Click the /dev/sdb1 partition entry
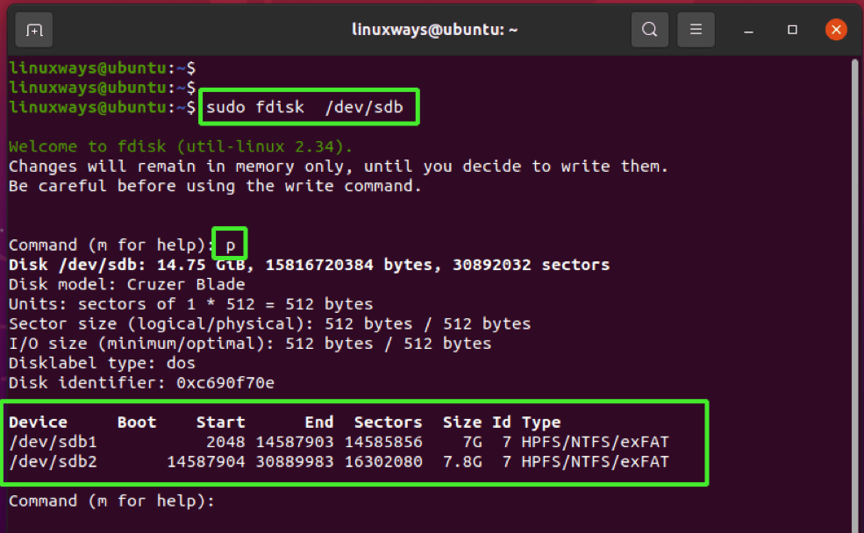 [x=53, y=442]
